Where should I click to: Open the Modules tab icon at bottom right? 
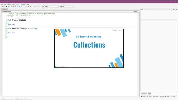click(x=143, y=96)
